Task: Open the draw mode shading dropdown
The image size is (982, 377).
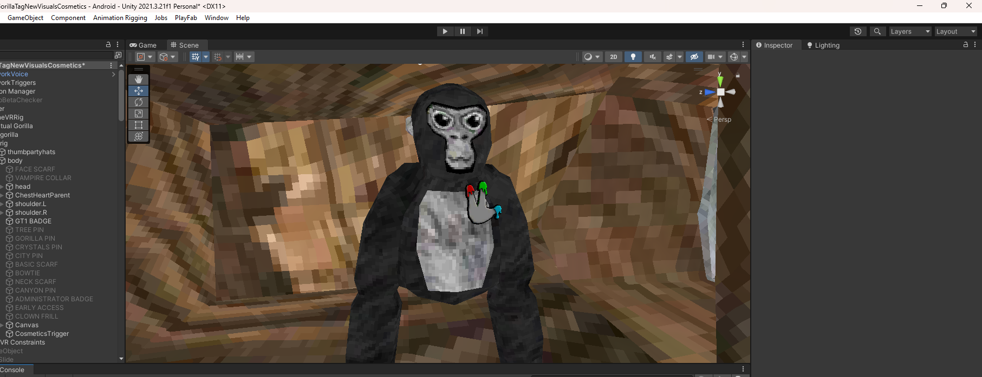Action: tap(591, 57)
